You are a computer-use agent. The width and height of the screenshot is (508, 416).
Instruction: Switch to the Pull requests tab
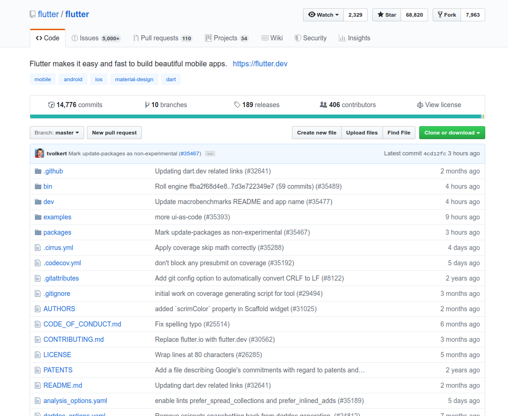(x=163, y=38)
